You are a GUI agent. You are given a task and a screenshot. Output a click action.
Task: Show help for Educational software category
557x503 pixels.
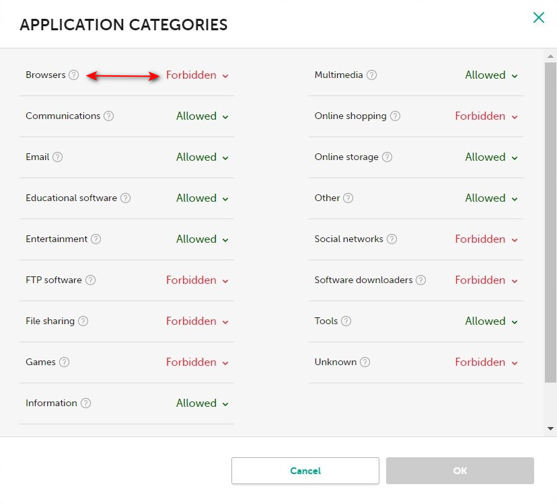125,198
